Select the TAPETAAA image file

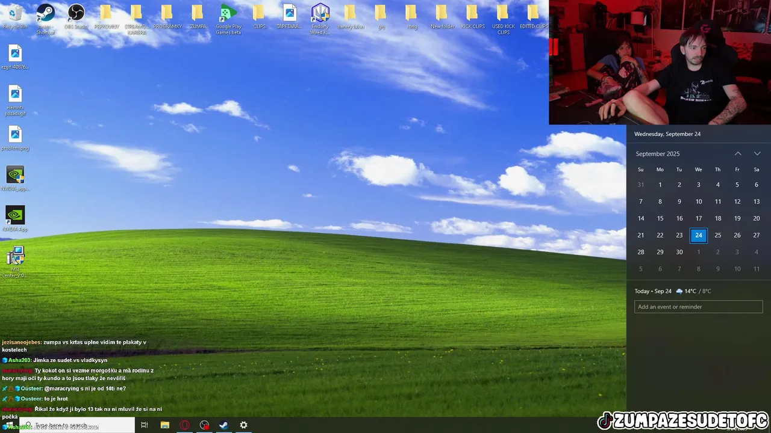(289, 17)
